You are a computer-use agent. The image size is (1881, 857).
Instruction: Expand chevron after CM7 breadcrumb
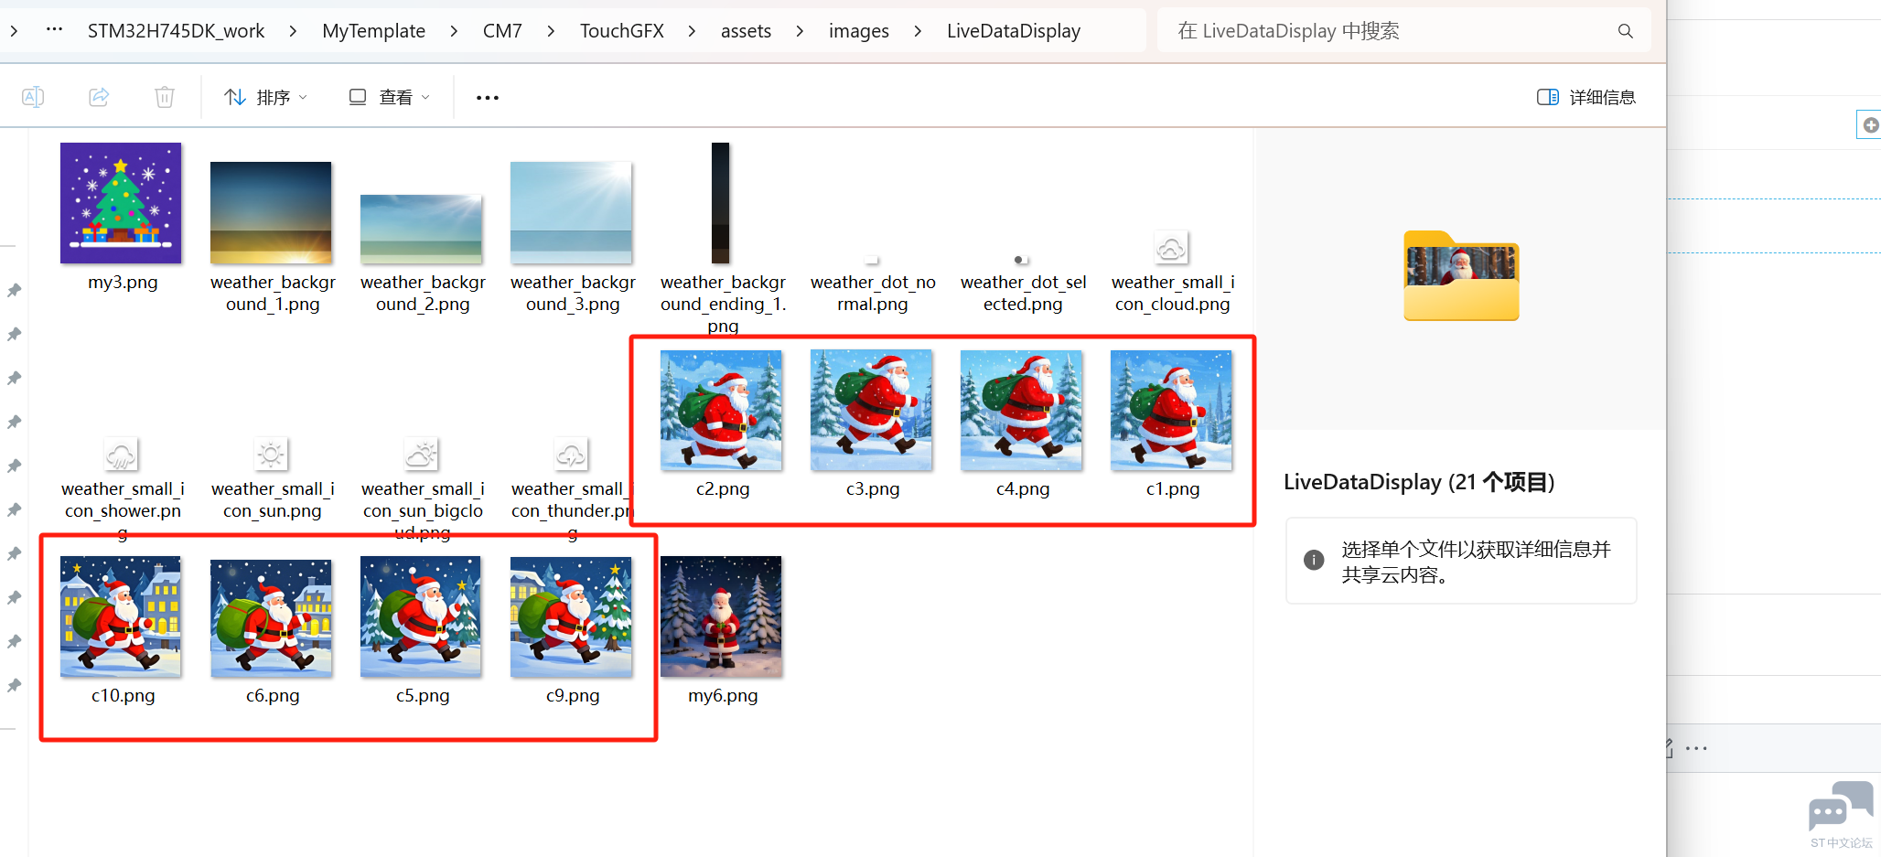(551, 31)
